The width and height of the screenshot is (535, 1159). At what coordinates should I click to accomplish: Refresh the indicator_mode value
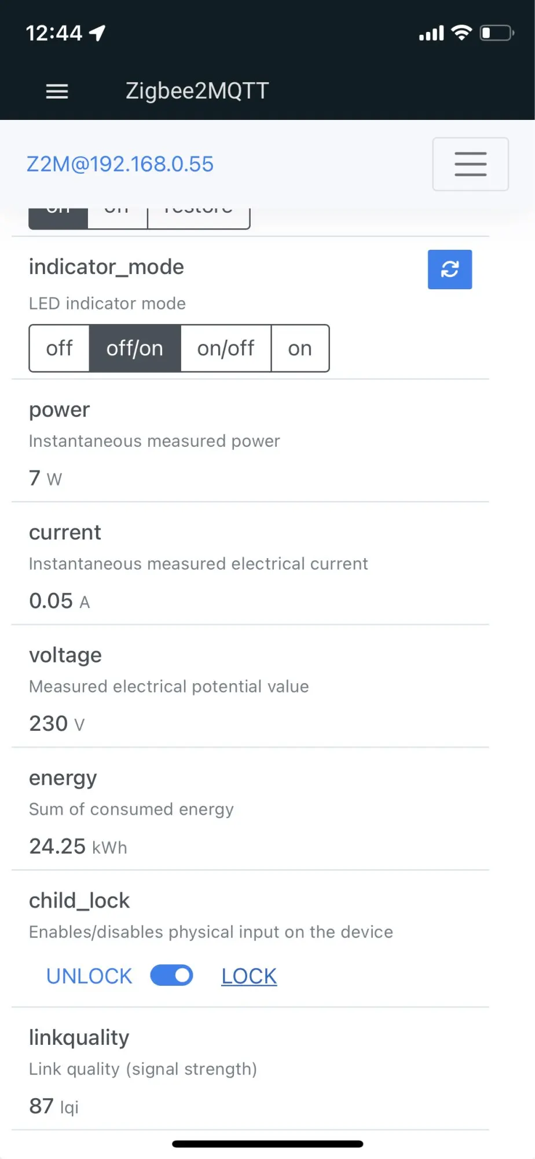pos(449,269)
